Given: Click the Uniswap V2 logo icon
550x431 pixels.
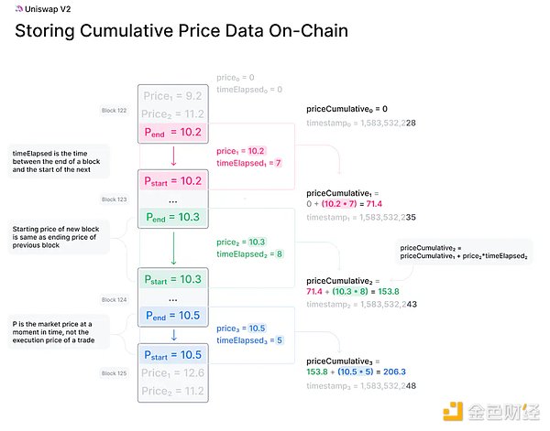Looking at the screenshot, I should (18, 9).
